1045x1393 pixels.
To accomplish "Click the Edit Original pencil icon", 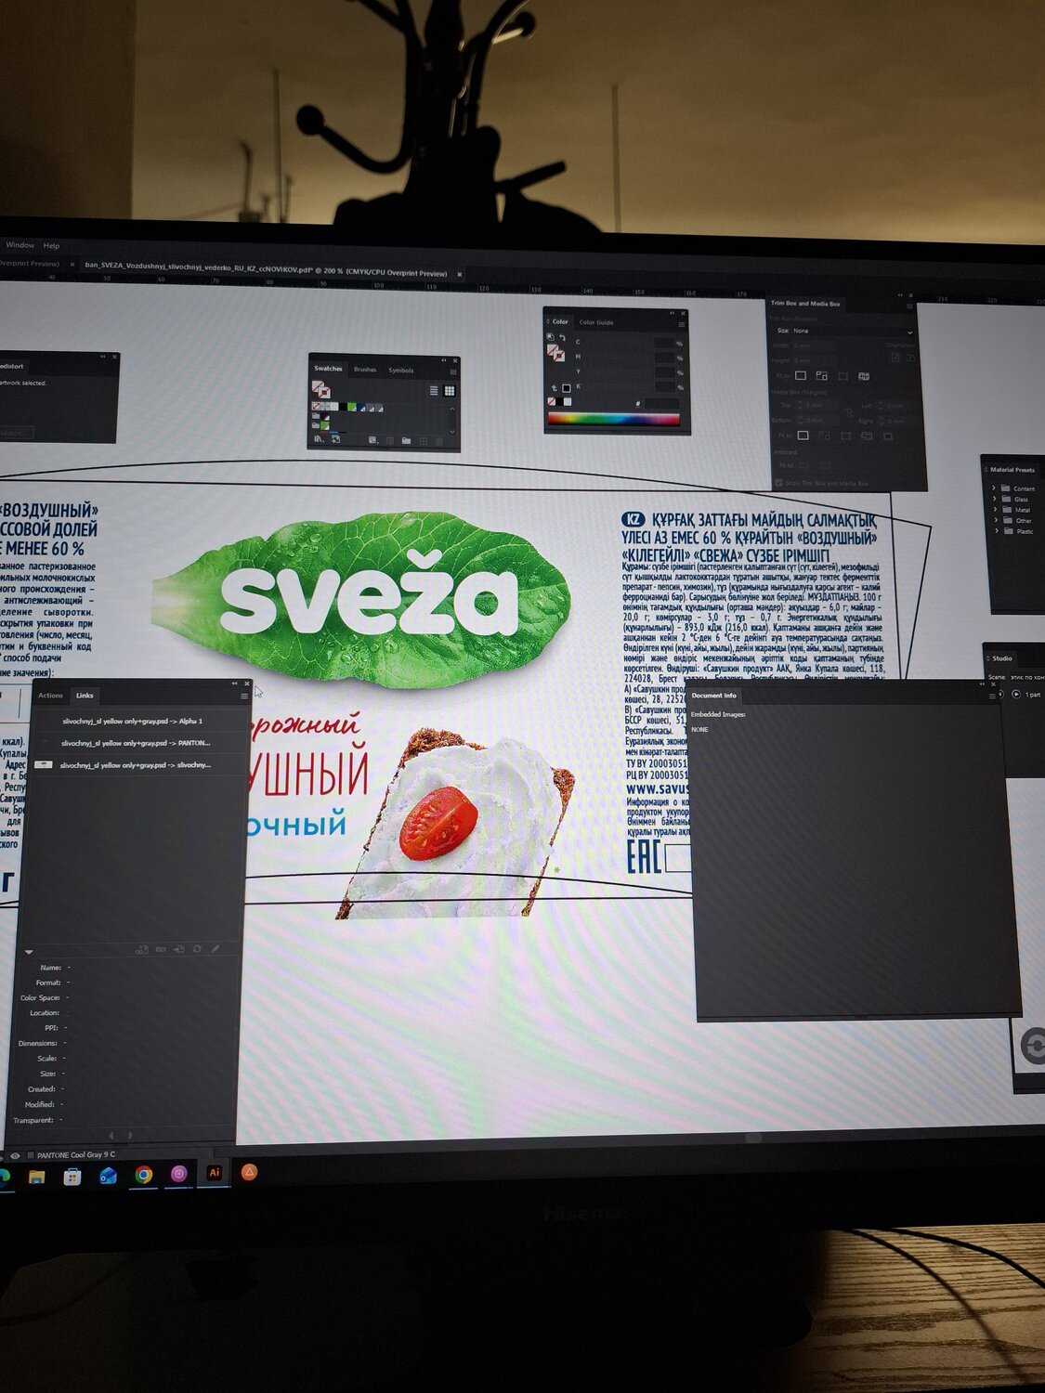I will (x=216, y=949).
